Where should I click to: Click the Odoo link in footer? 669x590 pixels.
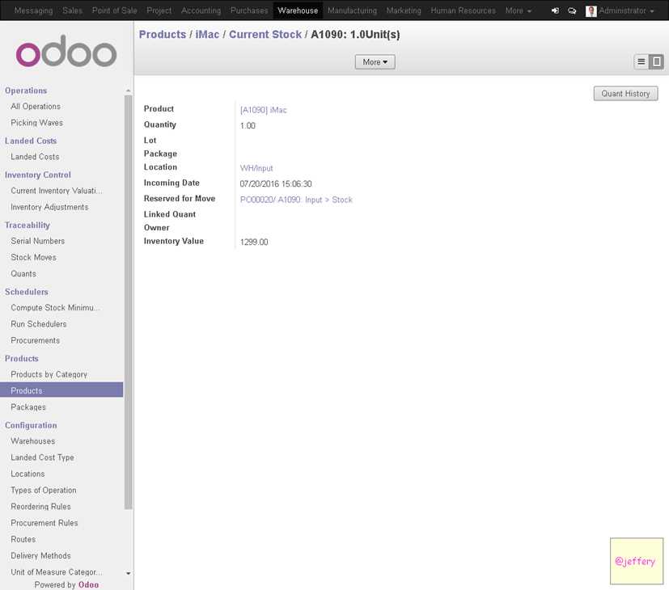89,585
